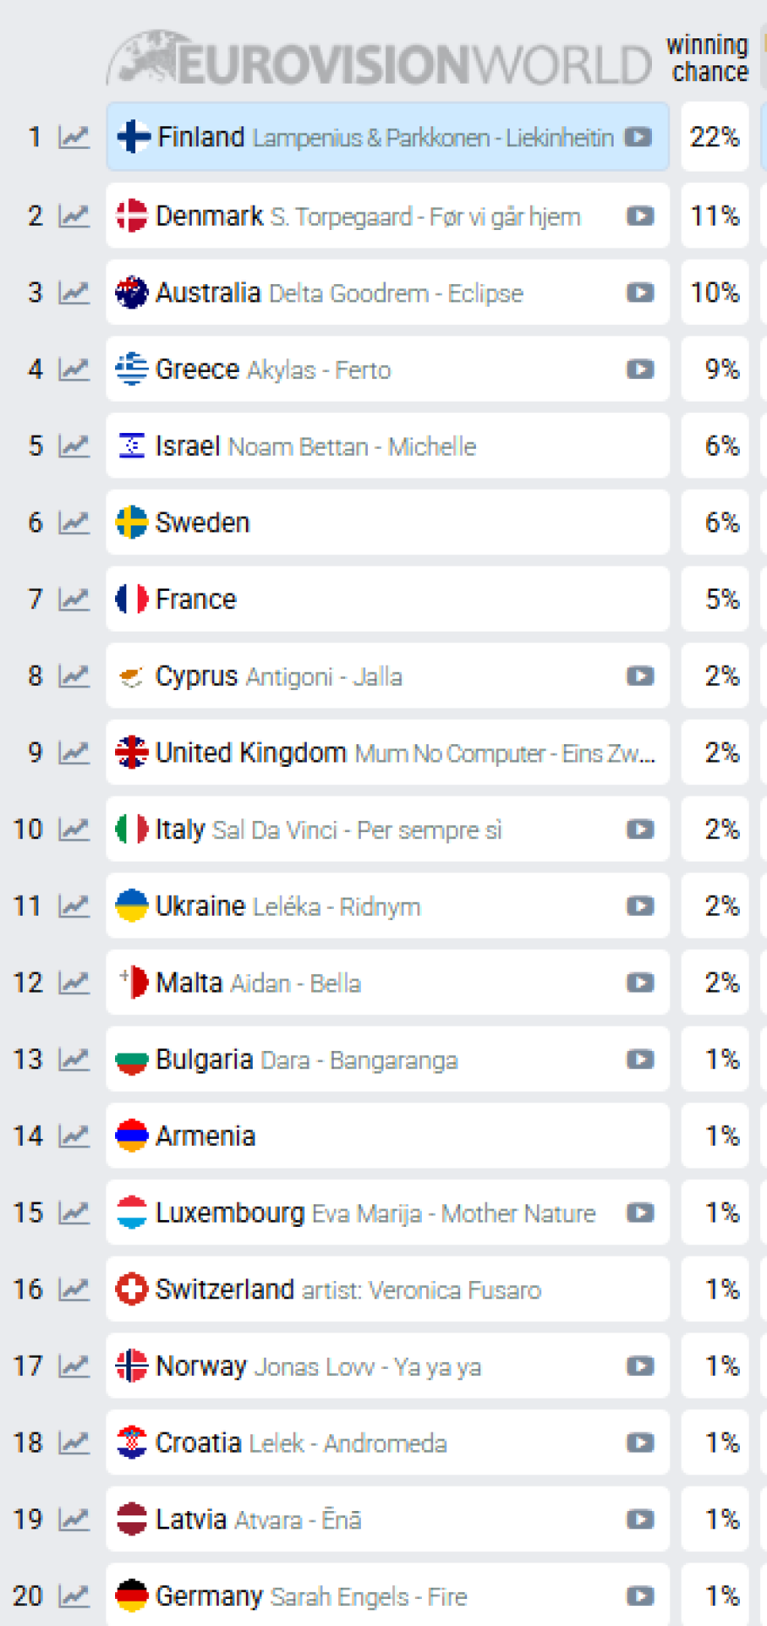The image size is (767, 1626).
Task: Open Germany's odds trend chart
Action: 74,1596
